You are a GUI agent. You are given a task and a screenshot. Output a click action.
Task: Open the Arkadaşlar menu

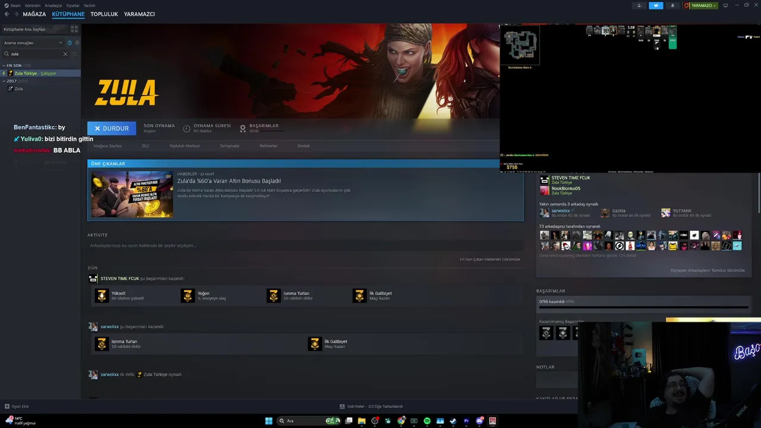(x=53, y=5)
